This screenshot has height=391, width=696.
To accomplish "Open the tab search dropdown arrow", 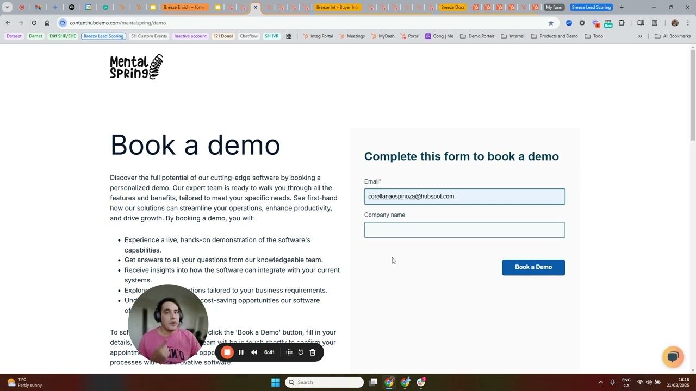I will 7,7.
